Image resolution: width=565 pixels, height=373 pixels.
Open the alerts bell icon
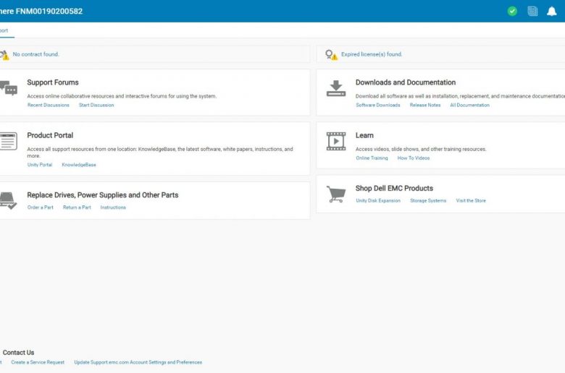click(552, 11)
